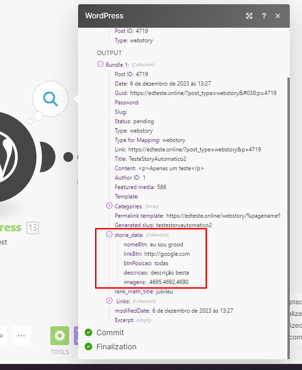302x370 pixels.
Task: Click the WordPress panel title header
Action: (104, 16)
